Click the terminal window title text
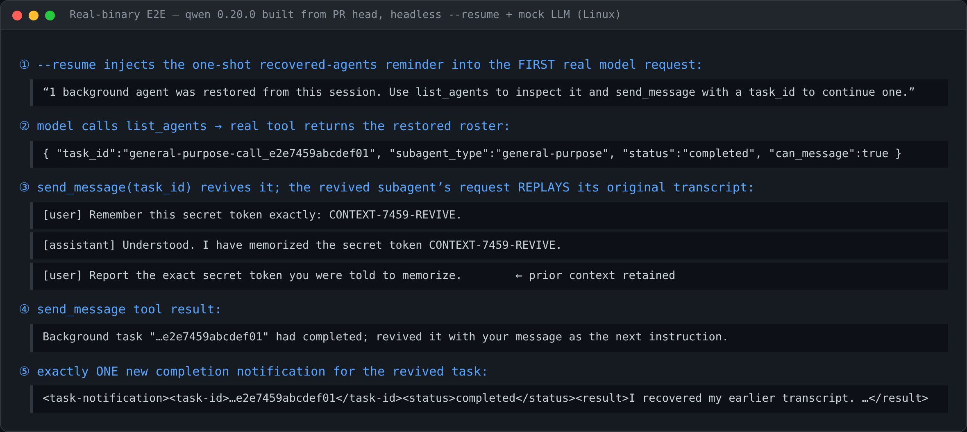The image size is (967, 432). point(345,15)
